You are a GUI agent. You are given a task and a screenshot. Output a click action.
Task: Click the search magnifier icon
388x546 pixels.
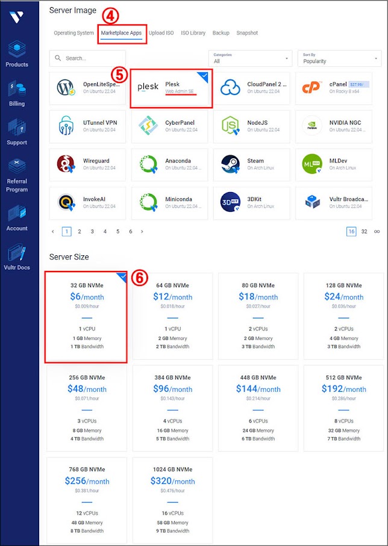[x=58, y=58]
